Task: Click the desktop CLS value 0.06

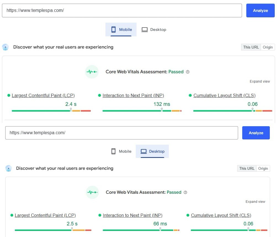Action: point(248,224)
